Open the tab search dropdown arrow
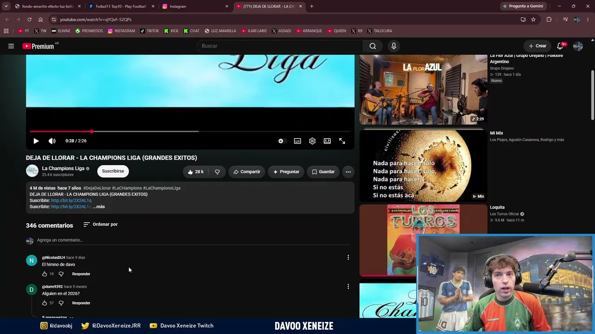This screenshot has height=334, width=595. pyautogui.click(x=6, y=6)
